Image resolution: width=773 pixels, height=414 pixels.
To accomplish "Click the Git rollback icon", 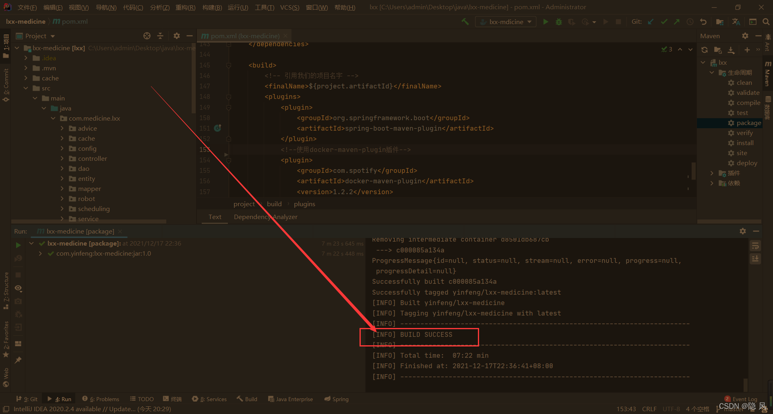I will click(703, 22).
